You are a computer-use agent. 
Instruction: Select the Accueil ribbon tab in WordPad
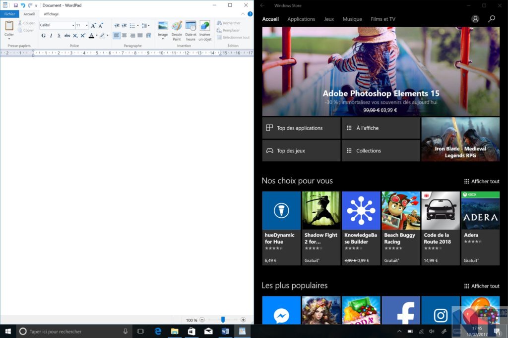(29, 14)
